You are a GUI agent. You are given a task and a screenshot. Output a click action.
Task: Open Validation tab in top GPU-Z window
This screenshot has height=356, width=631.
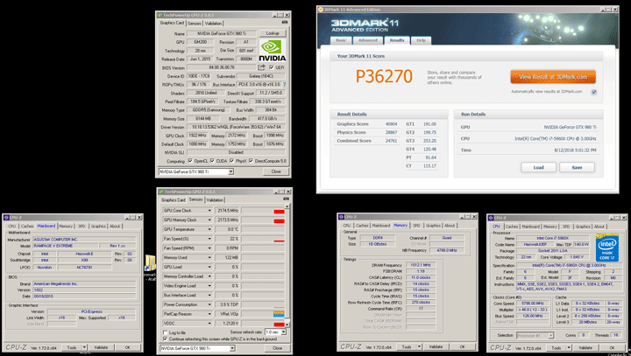pyautogui.click(x=213, y=24)
